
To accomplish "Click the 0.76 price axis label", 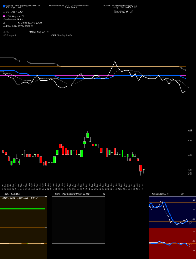I will [x=190, y=155].
